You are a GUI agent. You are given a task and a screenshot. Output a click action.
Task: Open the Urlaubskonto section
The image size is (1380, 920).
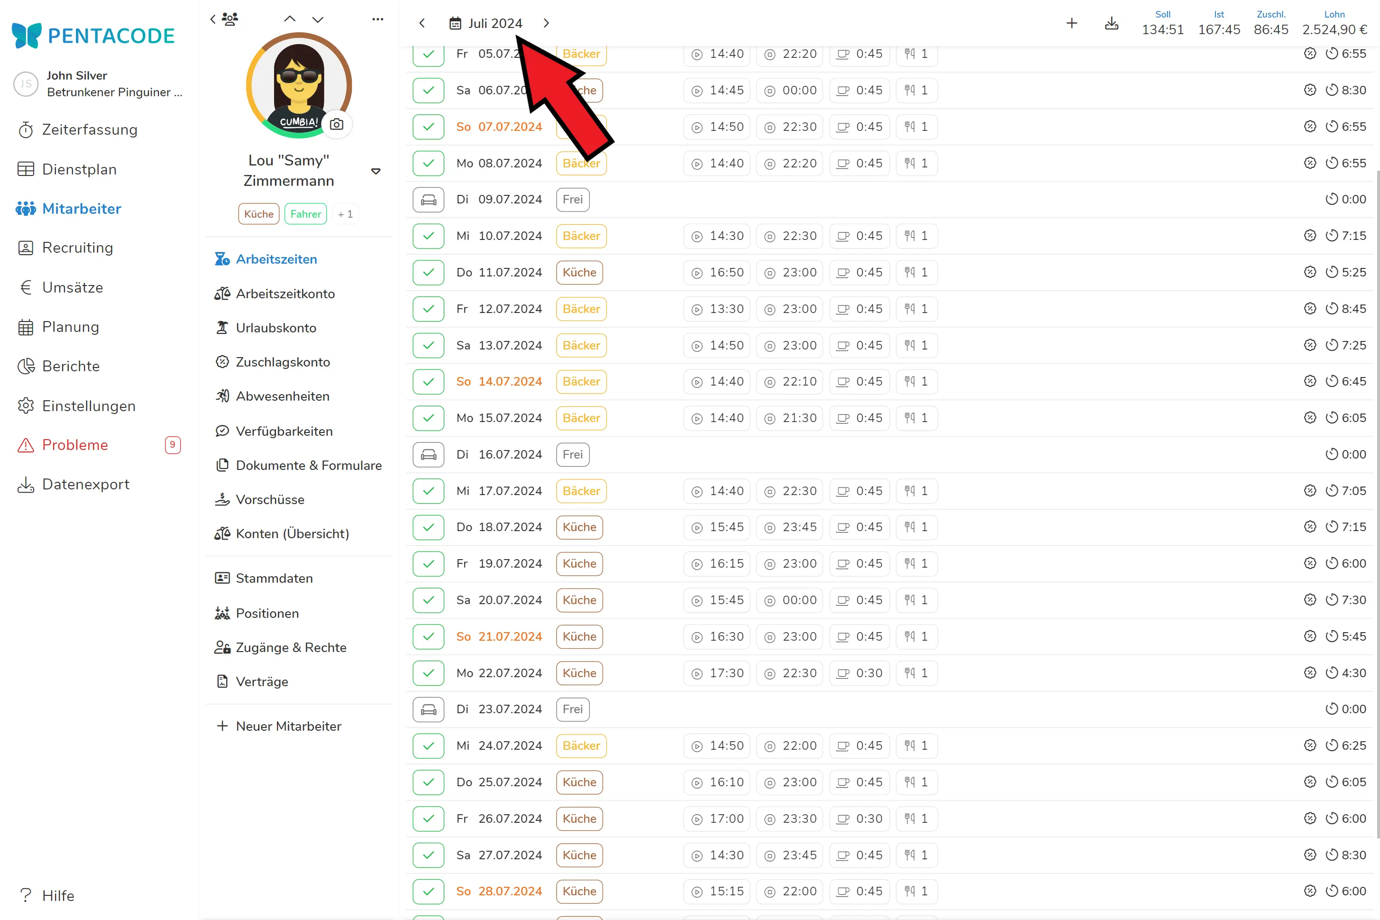276,328
